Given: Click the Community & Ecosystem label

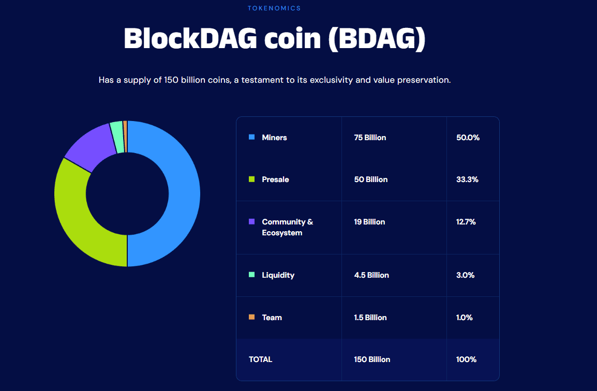Looking at the screenshot, I should [x=287, y=227].
